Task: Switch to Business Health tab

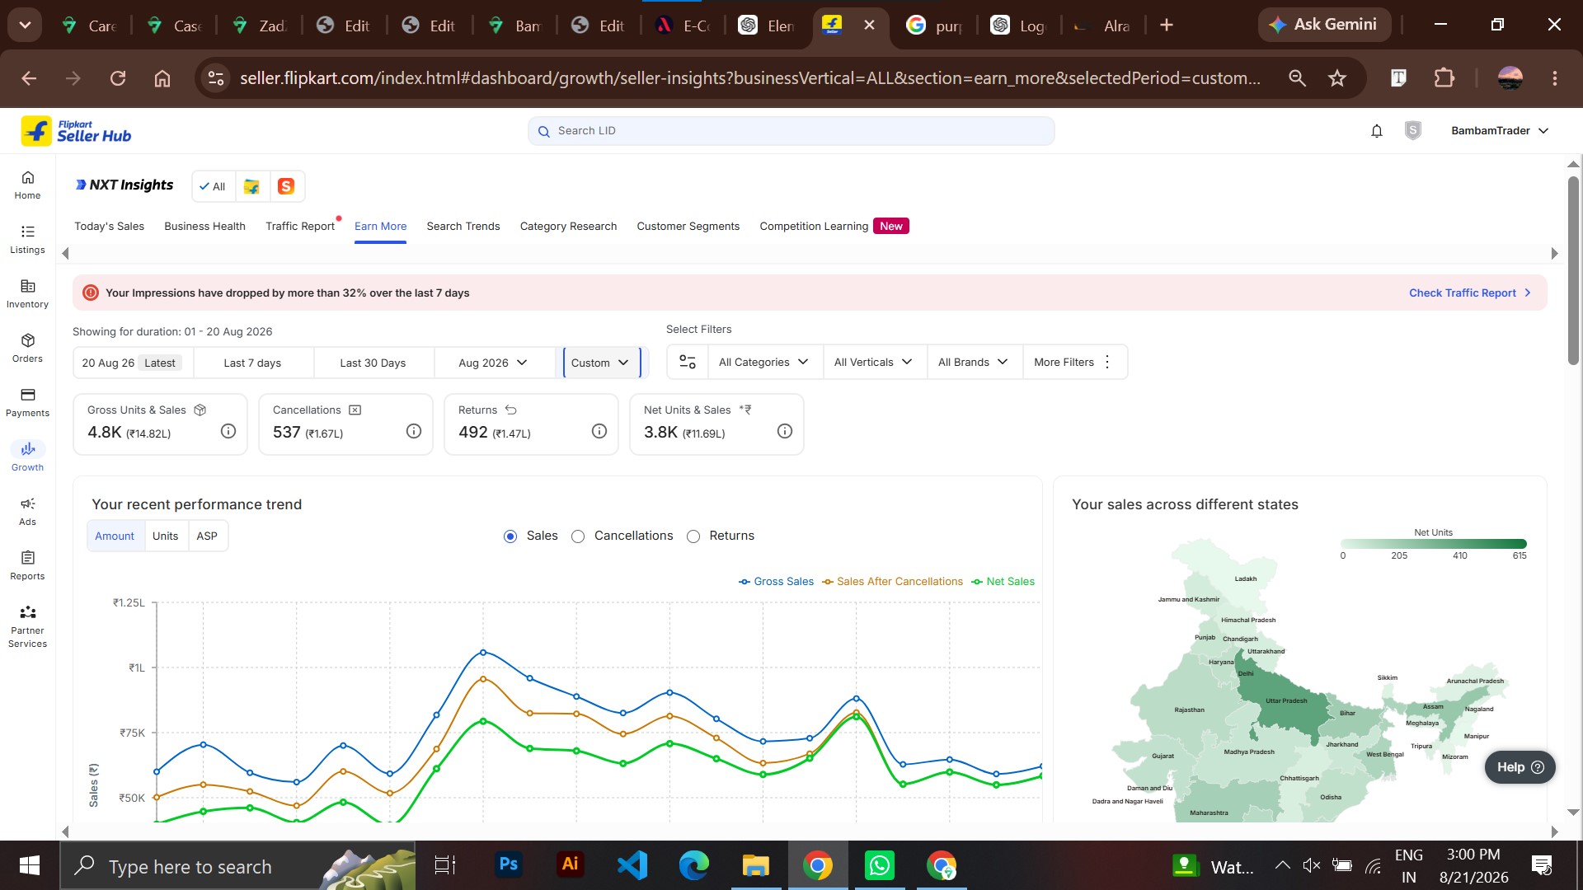Action: (204, 226)
